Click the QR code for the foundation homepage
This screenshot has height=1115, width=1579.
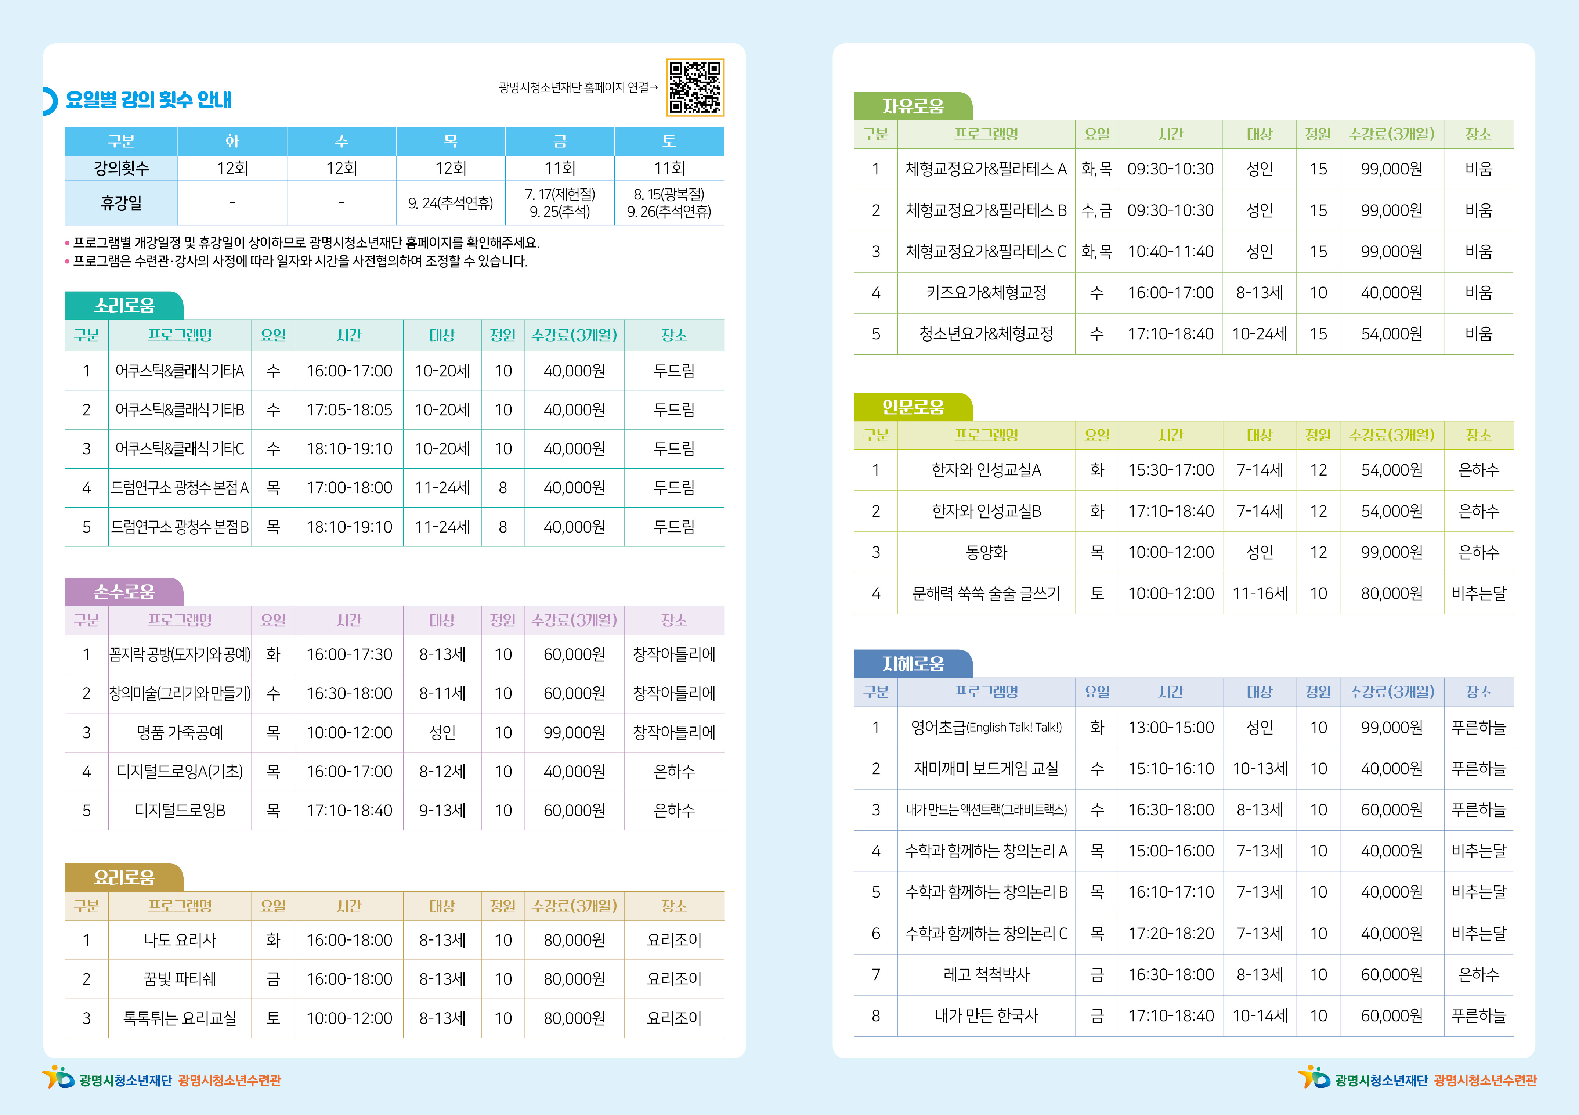[x=695, y=87]
